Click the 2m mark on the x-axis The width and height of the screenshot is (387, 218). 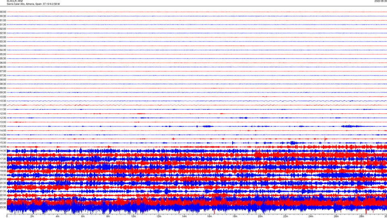click(x=32, y=216)
